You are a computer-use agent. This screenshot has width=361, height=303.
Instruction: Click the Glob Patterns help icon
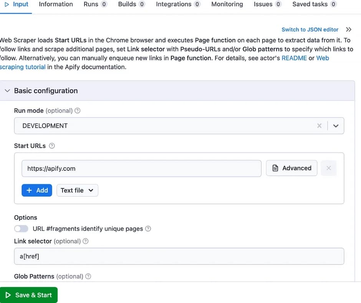coord(88,276)
